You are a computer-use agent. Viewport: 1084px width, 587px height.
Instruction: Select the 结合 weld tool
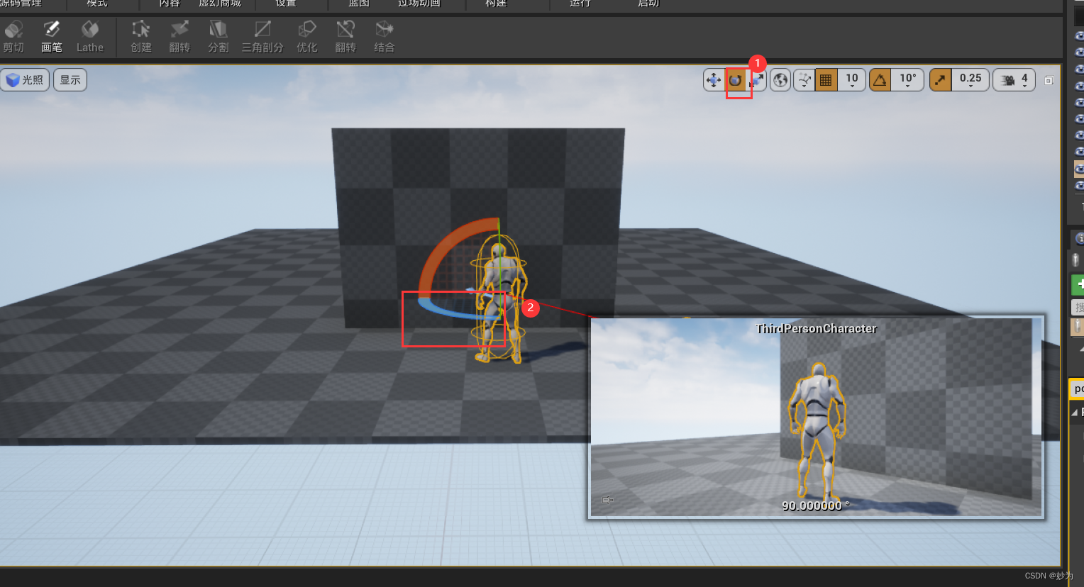pos(385,37)
